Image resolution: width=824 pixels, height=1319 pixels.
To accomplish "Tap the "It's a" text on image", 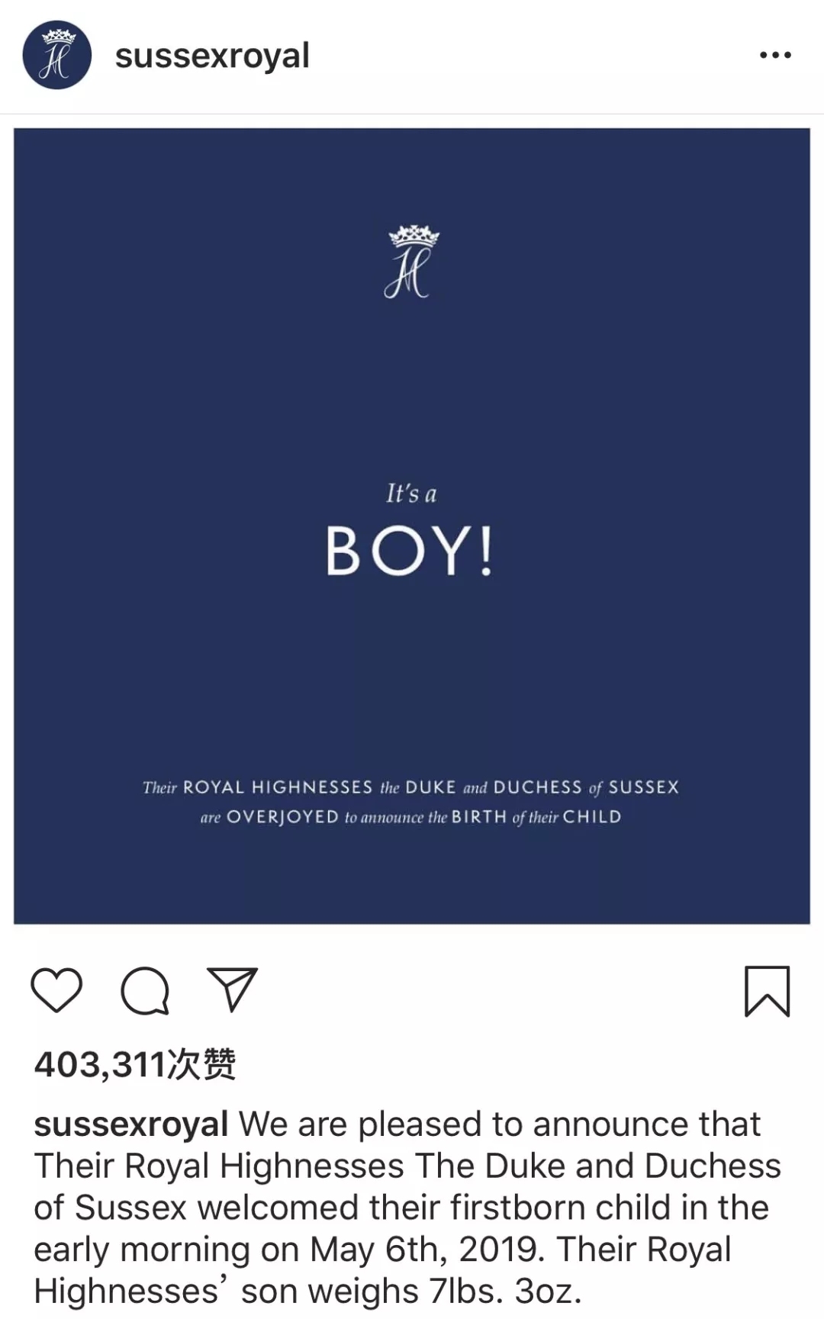I will click(x=411, y=494).
